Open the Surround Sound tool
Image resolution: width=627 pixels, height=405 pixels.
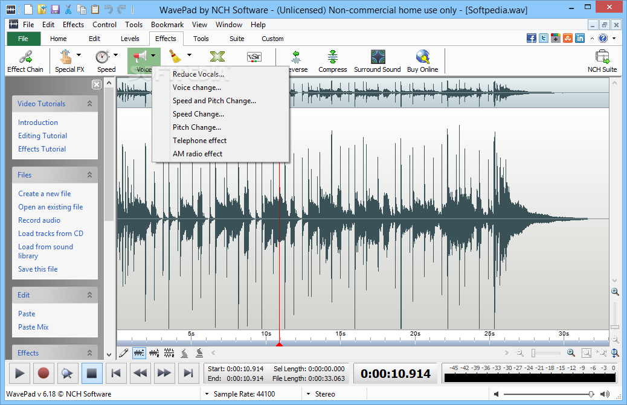(378, 61)
